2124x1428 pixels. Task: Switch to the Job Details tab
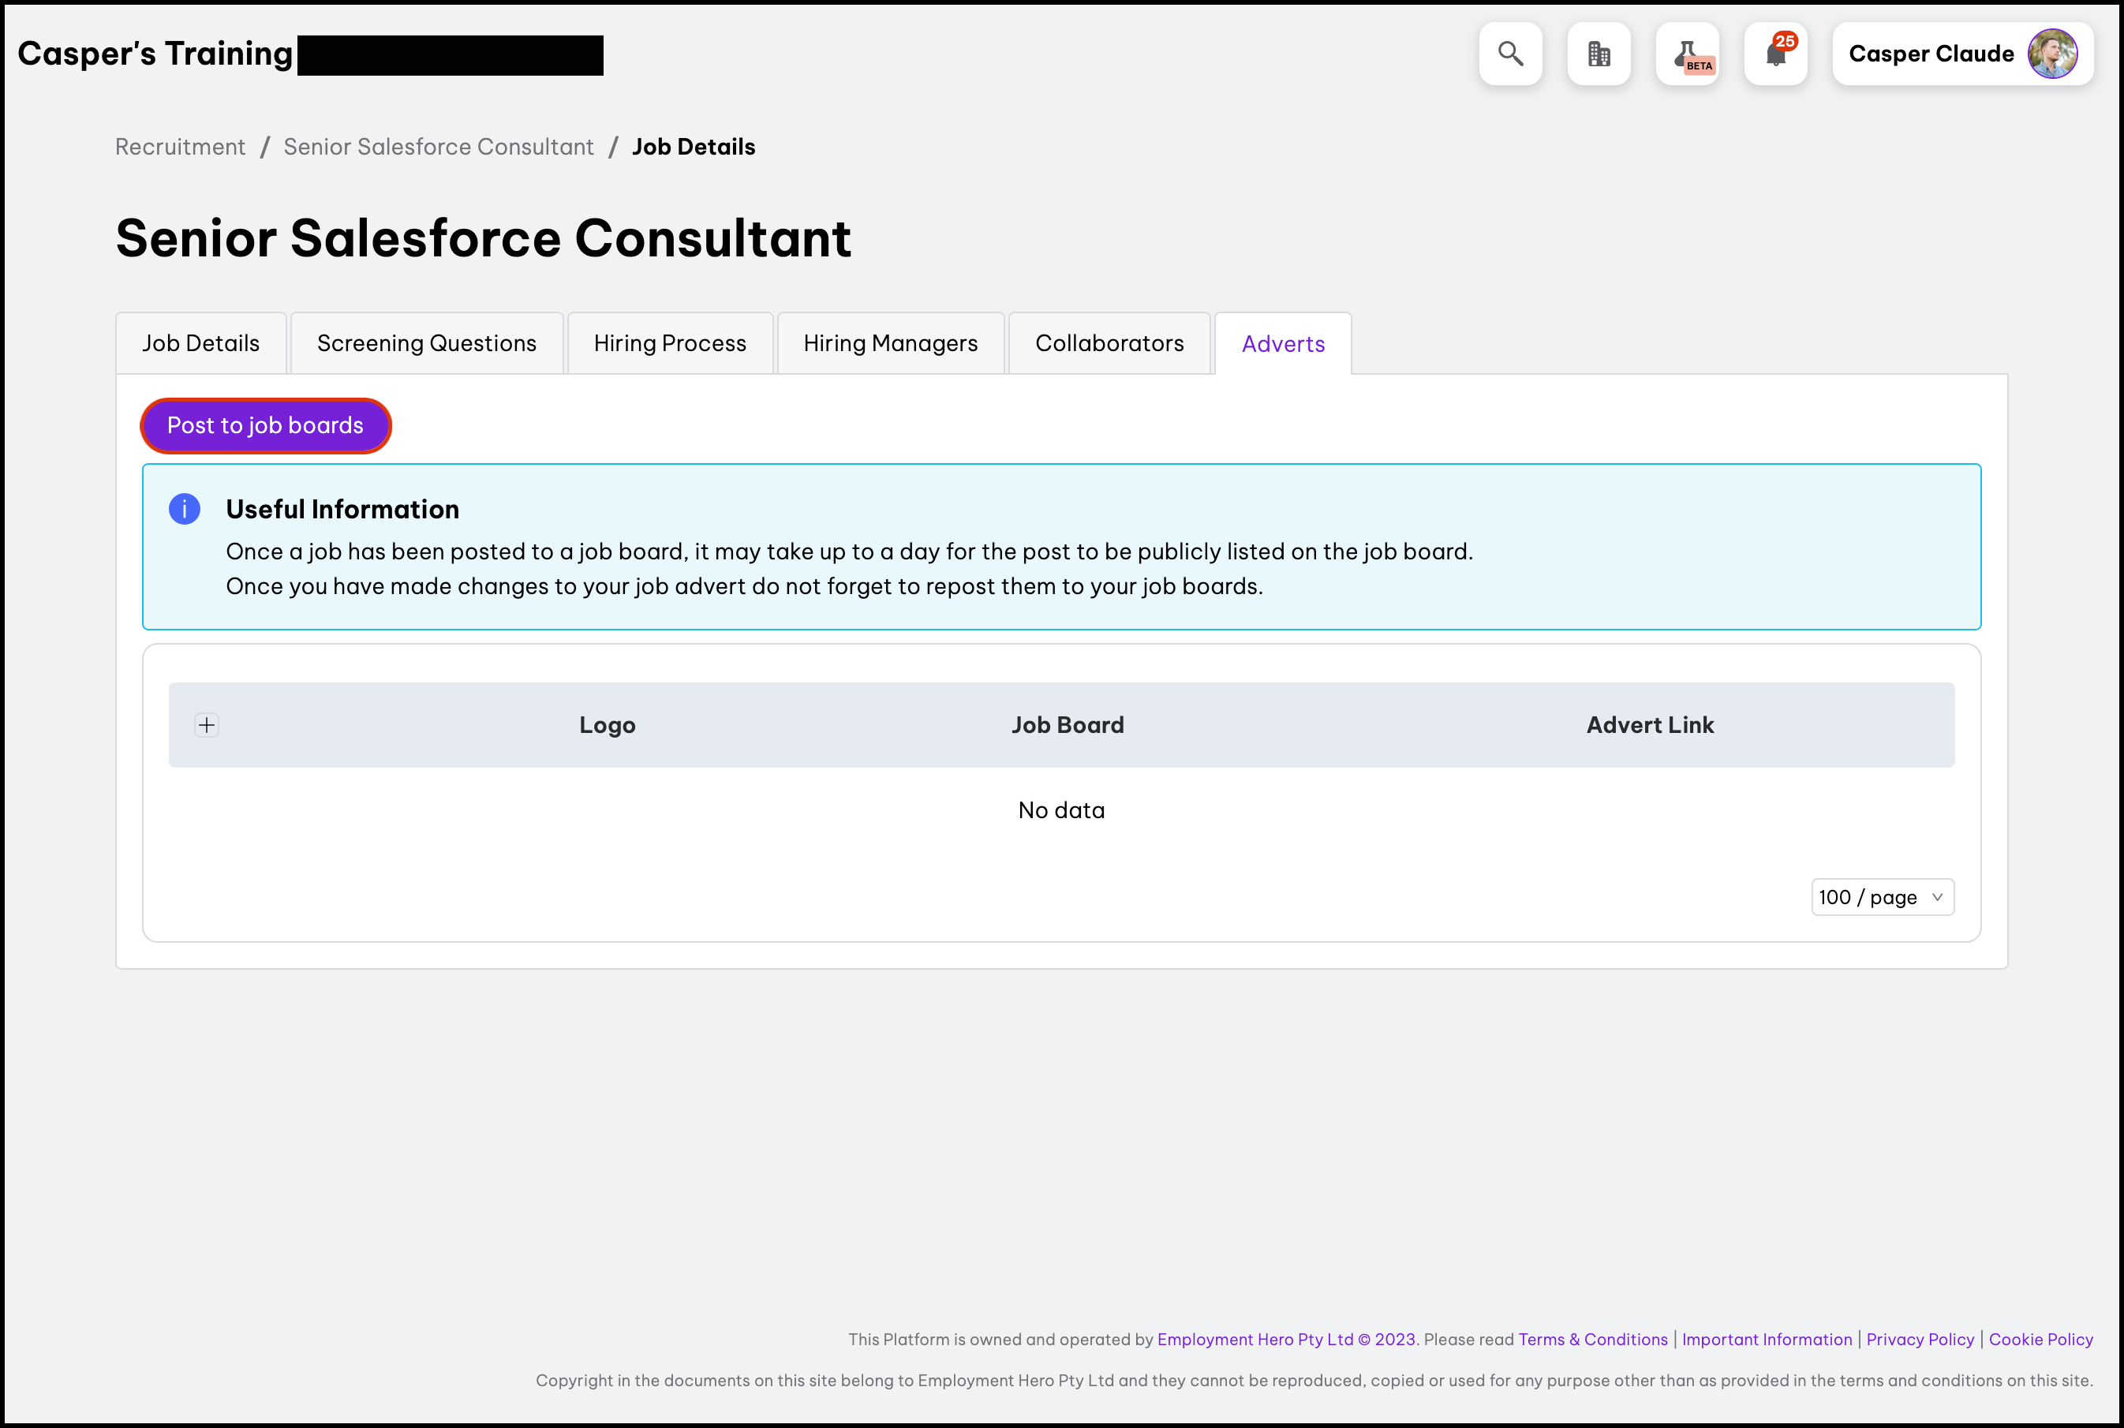click(x=200, y=343)
